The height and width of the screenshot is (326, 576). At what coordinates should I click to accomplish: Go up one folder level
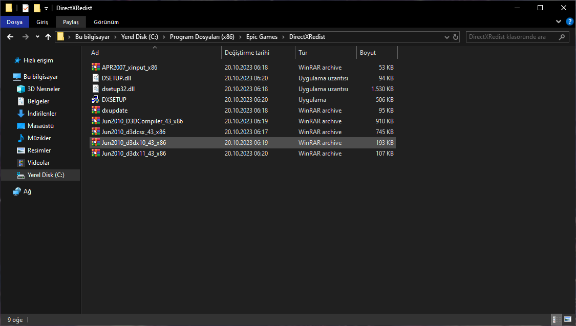48,37
